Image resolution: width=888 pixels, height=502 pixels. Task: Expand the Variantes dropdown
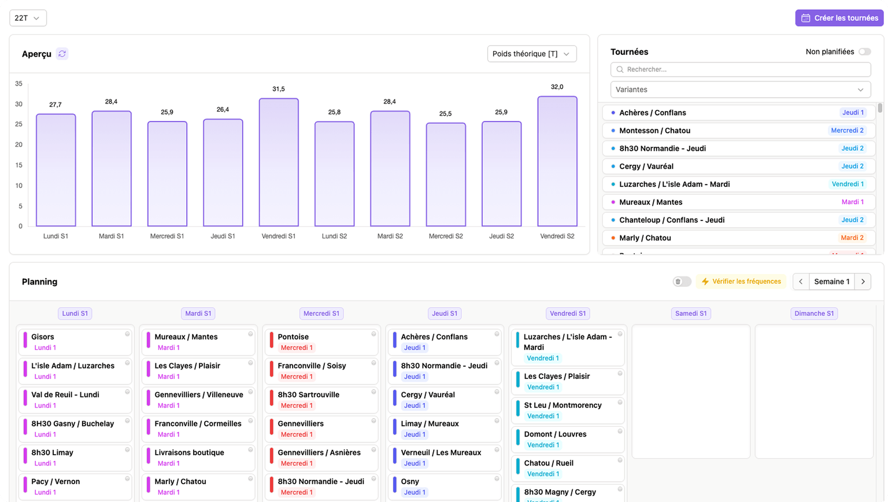click(x=740, y=90)
